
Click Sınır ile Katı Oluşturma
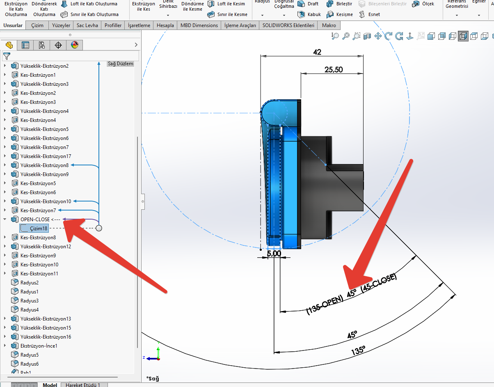[89, 14]
